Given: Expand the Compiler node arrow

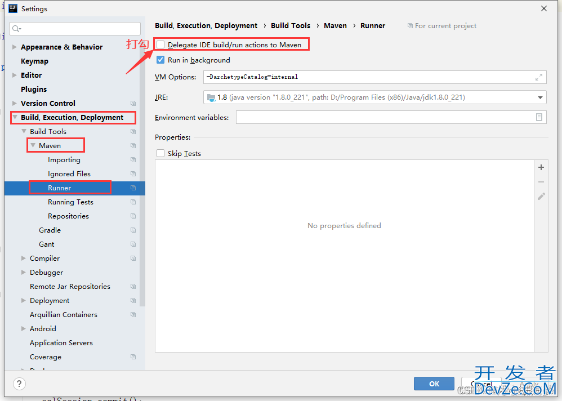Looking at the screenshot, I should [x=23, y=258].
